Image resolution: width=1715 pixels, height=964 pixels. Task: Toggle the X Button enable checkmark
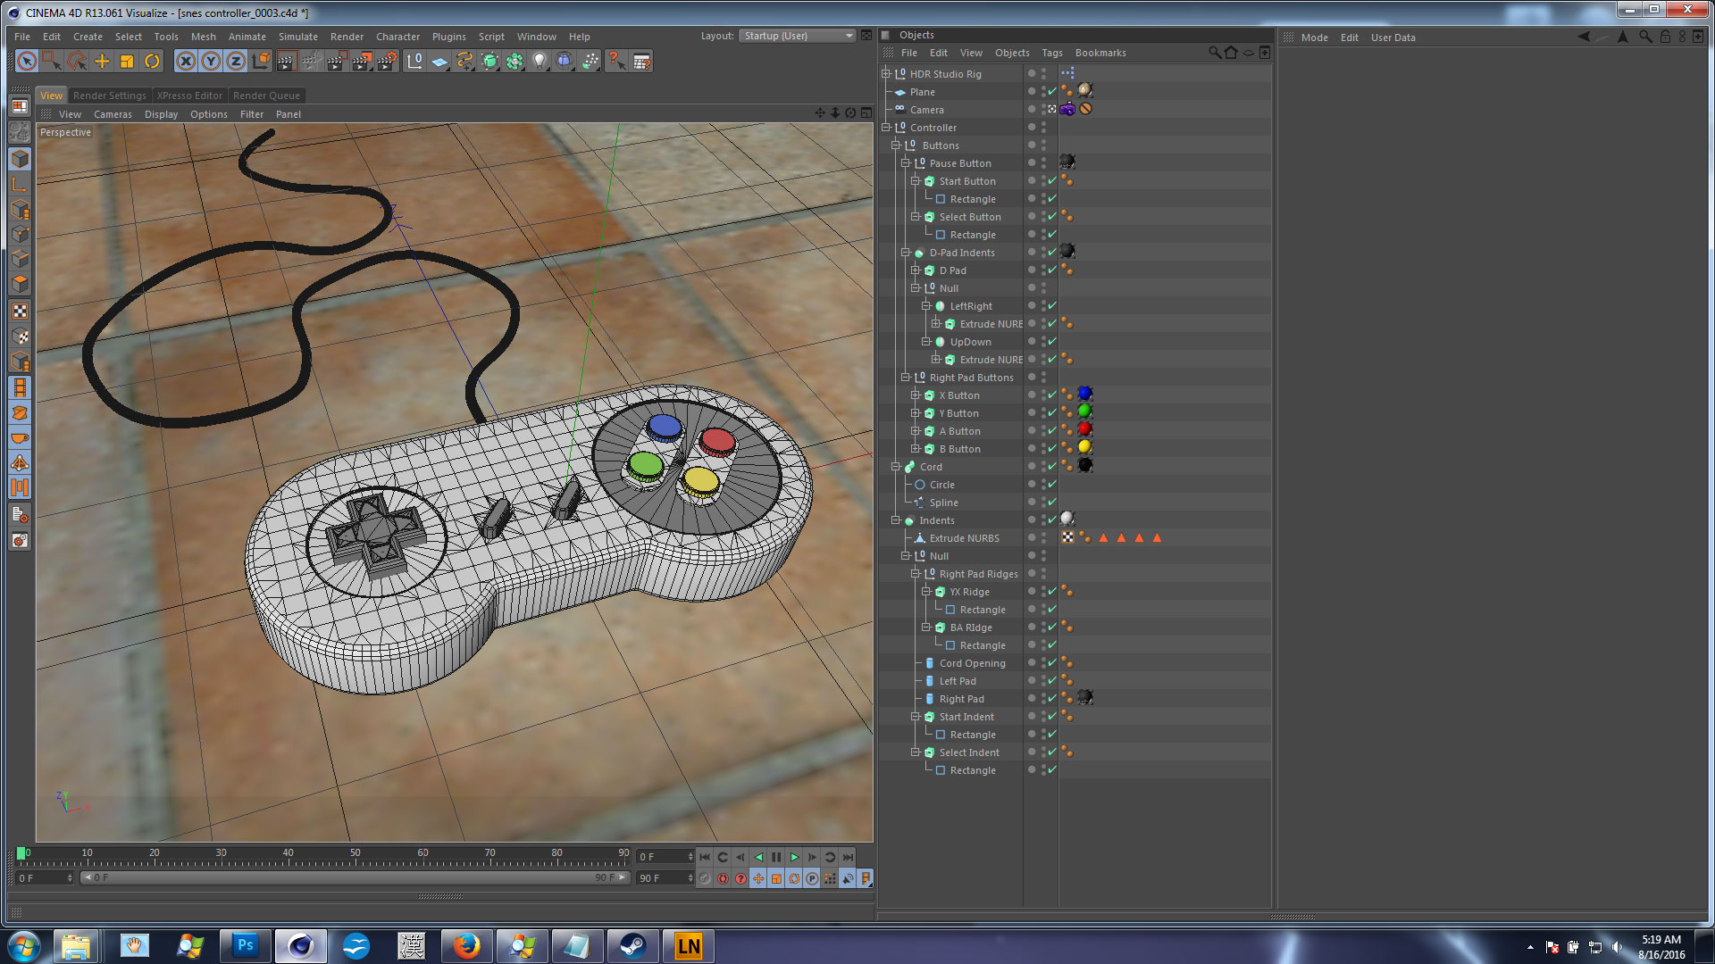(1052, 395)
